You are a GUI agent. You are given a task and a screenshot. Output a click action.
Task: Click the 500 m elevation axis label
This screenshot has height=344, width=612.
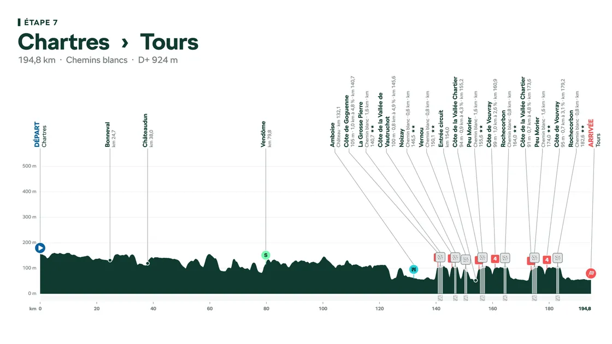tap(30, 166)
